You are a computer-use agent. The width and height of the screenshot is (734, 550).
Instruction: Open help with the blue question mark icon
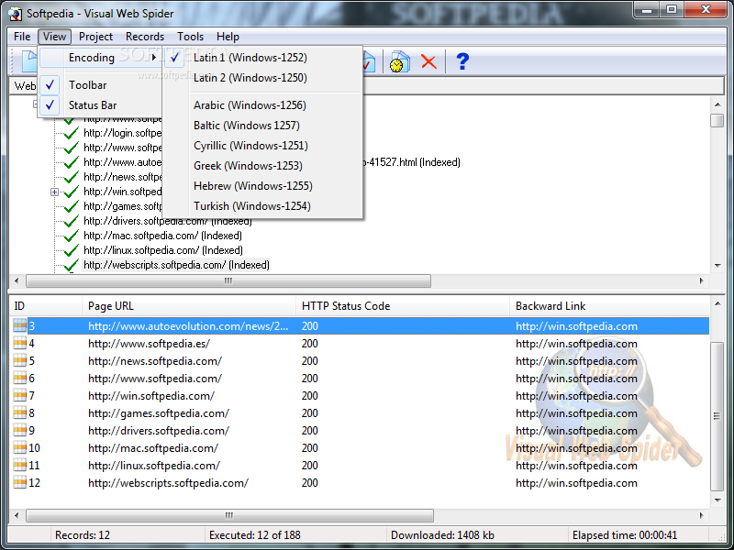pos(462,61)
